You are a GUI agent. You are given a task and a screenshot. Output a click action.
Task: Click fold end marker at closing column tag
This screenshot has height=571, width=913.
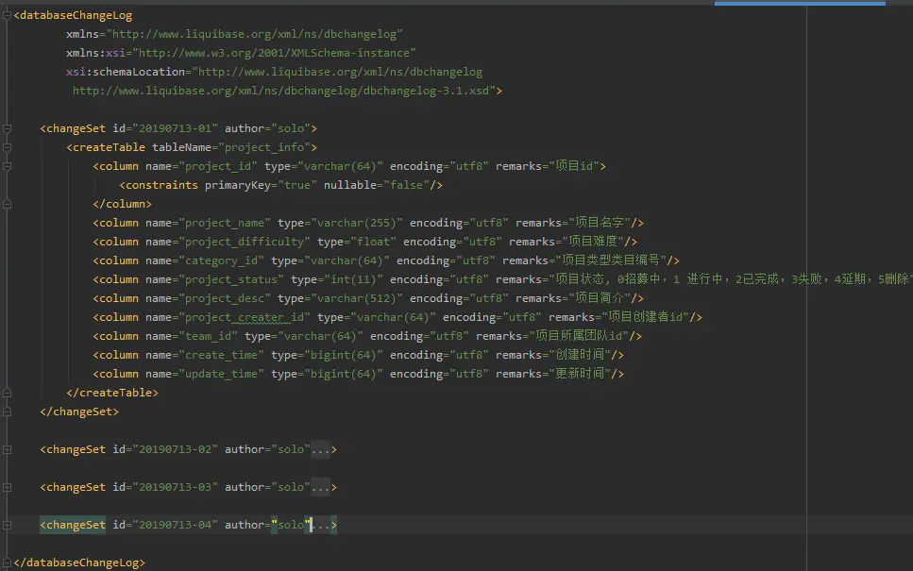point(7,204)
